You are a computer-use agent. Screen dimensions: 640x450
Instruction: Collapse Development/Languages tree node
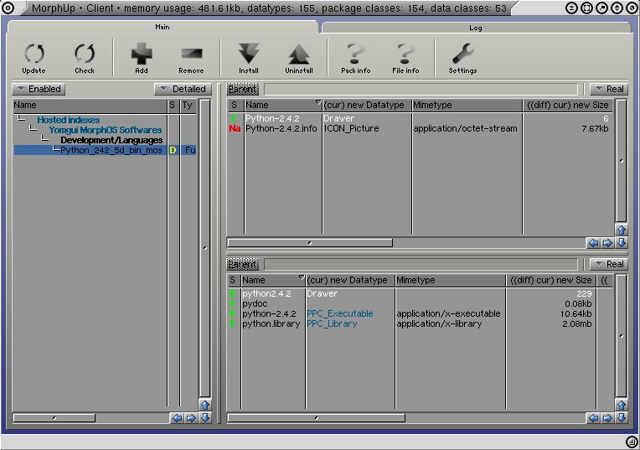pos(45,140)
